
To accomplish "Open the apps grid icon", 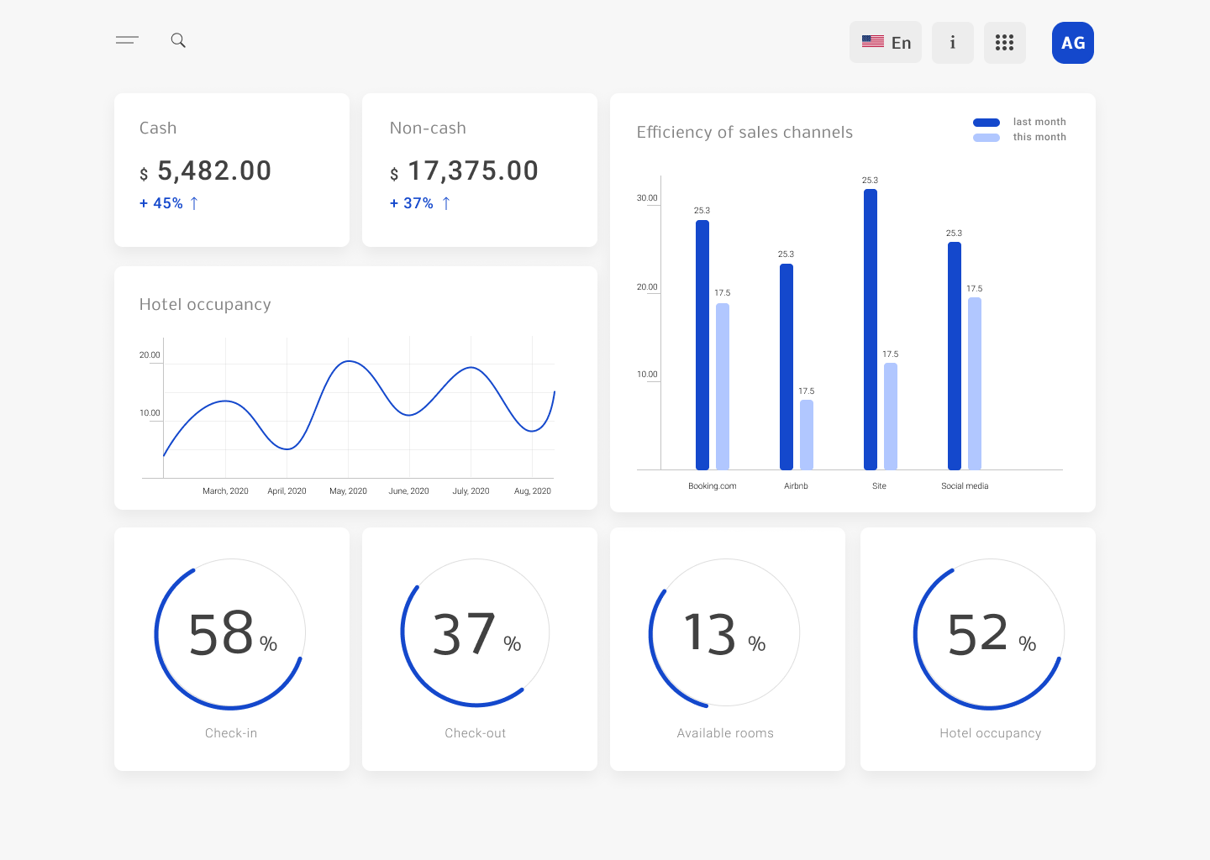I will click(x=1005, y=42).
